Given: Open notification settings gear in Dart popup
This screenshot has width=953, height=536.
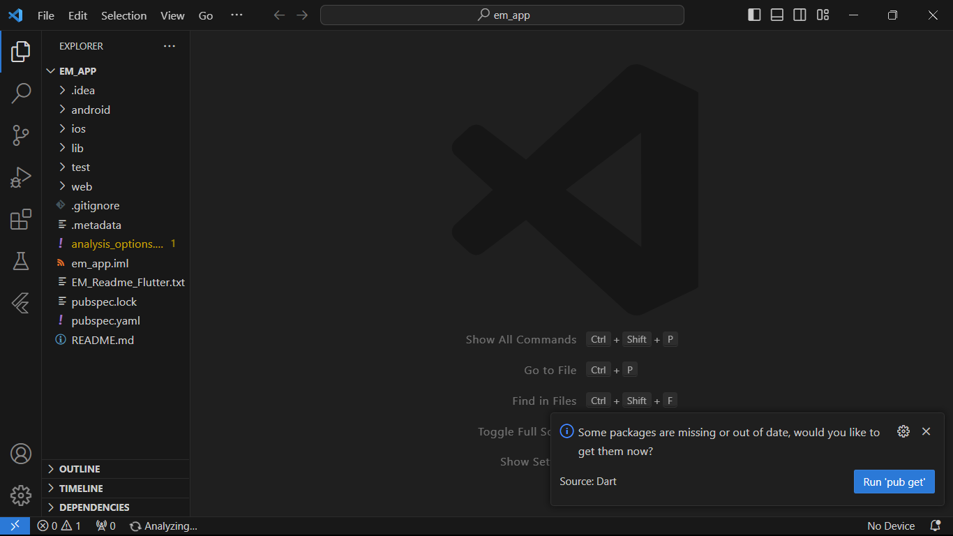Looking at the screenshot, I should [x=903, y=431].
